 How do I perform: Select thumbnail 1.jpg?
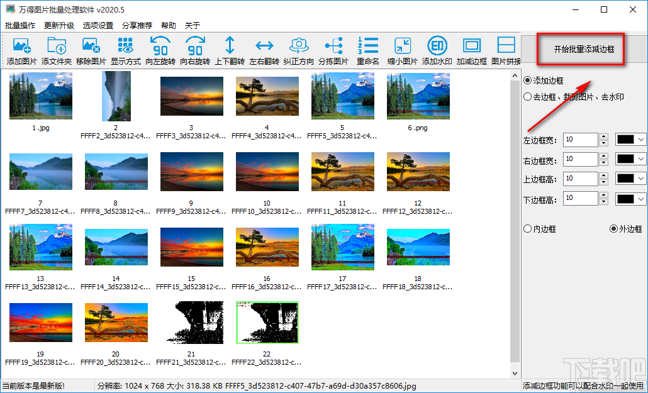(40, 96)
